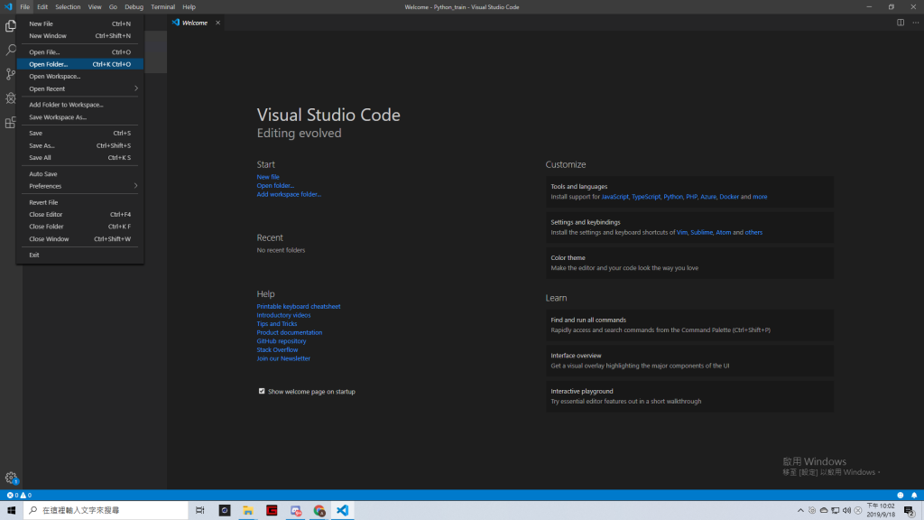Open the Debug view in activity bar

tap(11, 98)
